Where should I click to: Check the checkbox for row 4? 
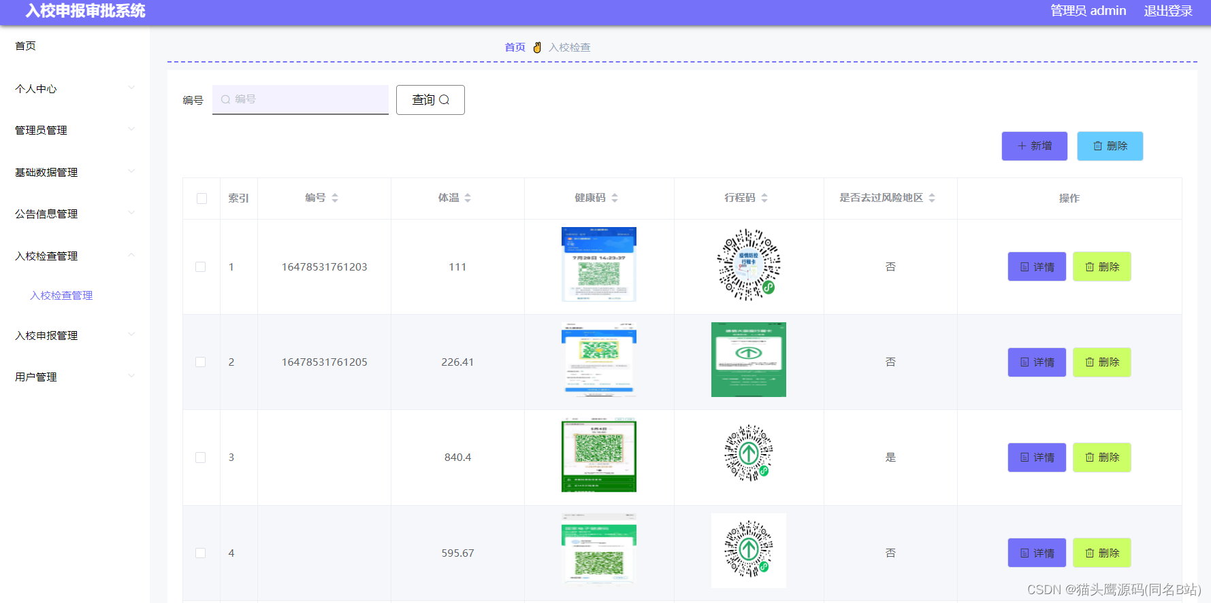(200, 553)
